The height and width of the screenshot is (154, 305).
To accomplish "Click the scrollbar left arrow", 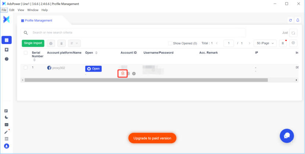I will point(22,80).
